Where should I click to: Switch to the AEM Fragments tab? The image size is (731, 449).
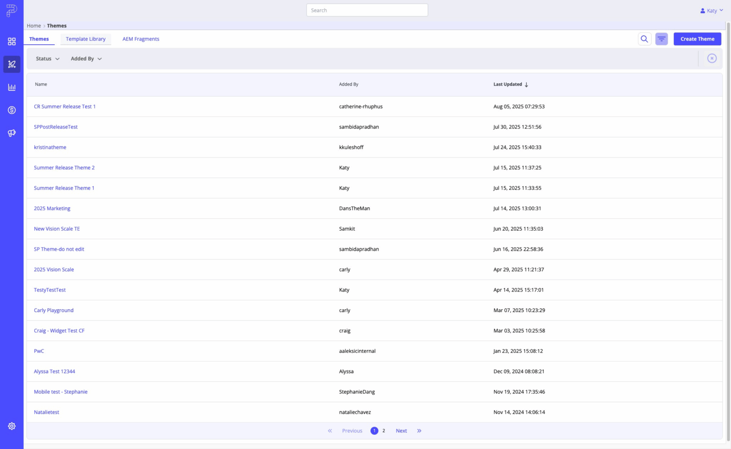[x=141, y=39]
